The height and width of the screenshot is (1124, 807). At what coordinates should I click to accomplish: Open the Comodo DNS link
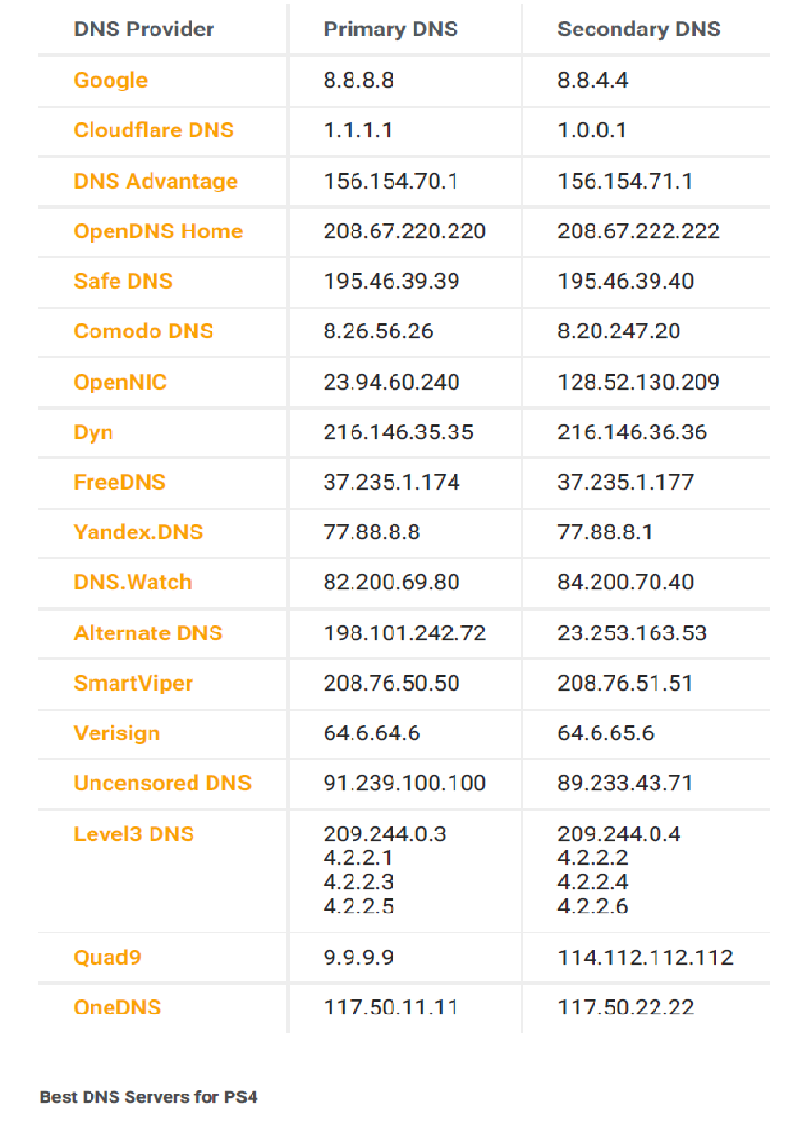pyautogui.click(x=143, y=331)
